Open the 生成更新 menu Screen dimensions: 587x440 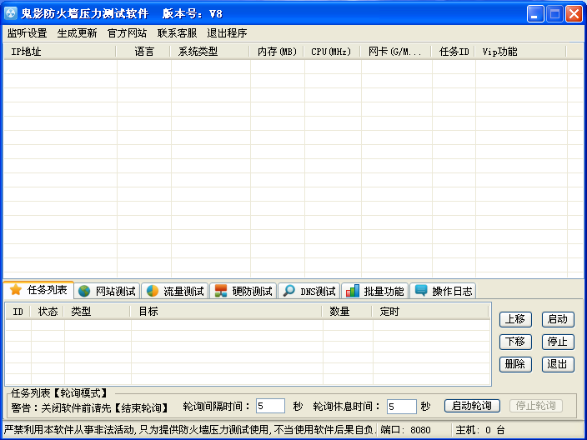(x=77, y=33)
